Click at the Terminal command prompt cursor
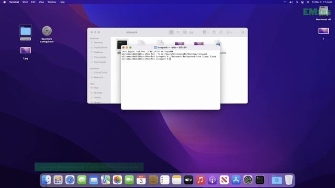 [x=170, y=59]
